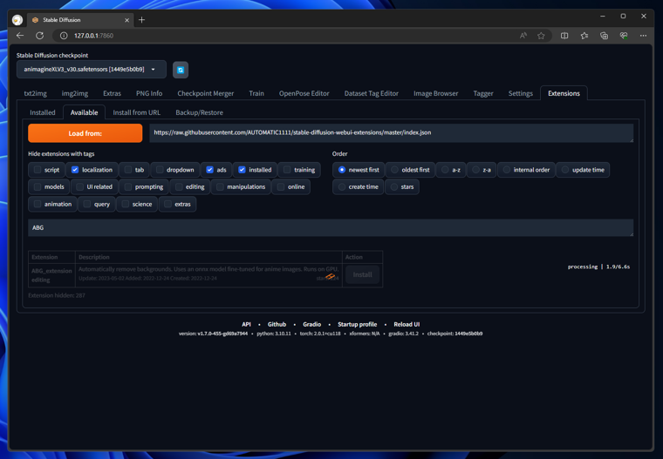This screenshot has width=663, height=459.
Task: Install the ABG_extension
Action: coord(362,274)
